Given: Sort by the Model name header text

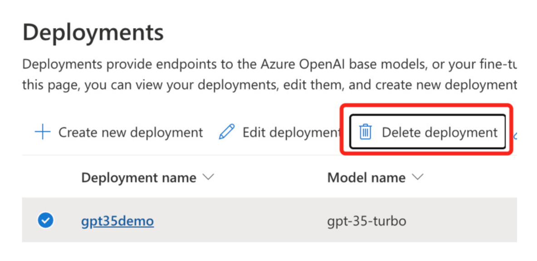Looking at the screenshot, I should coord(366,178).
